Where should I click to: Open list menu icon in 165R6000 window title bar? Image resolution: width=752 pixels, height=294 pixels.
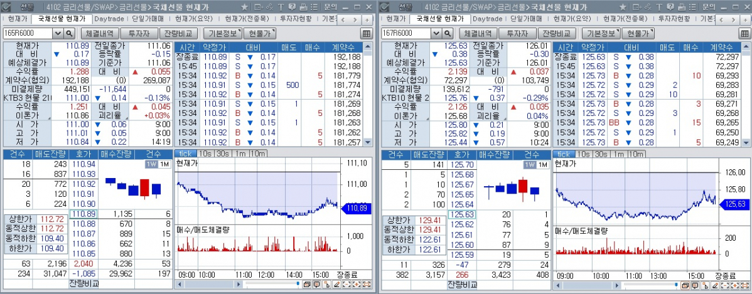314,7
